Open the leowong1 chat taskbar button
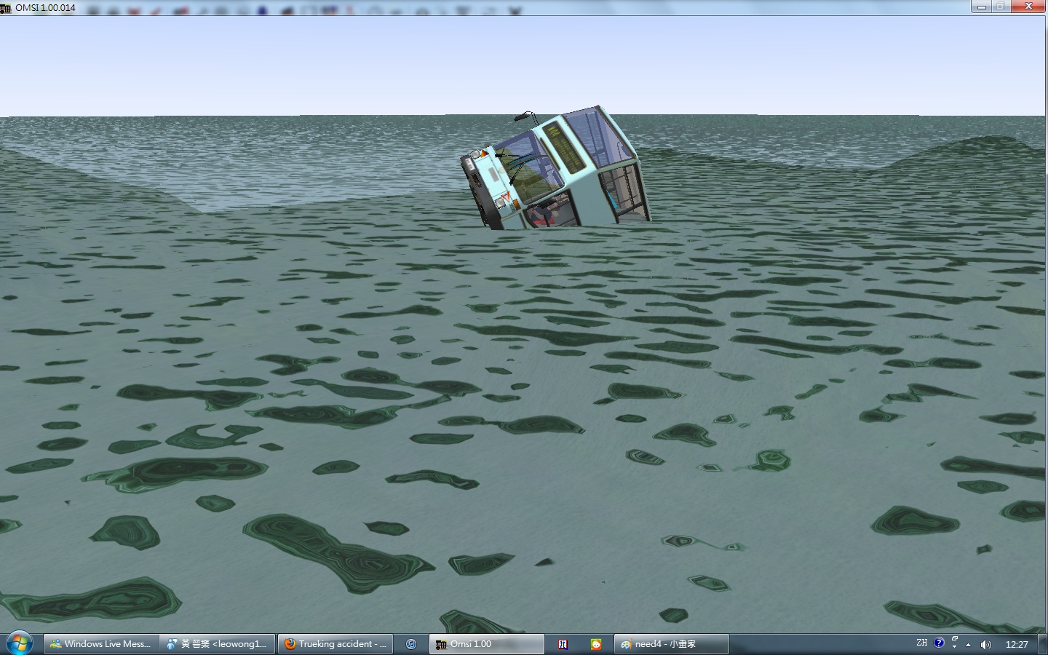This screenshot has height=655, width=1048. point(217,644)
